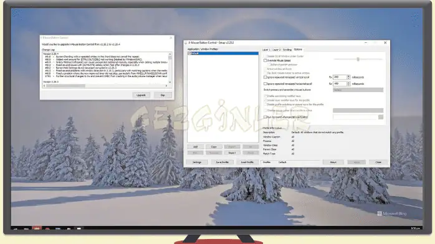Click the Up button below profile list

tap(251, 147)
